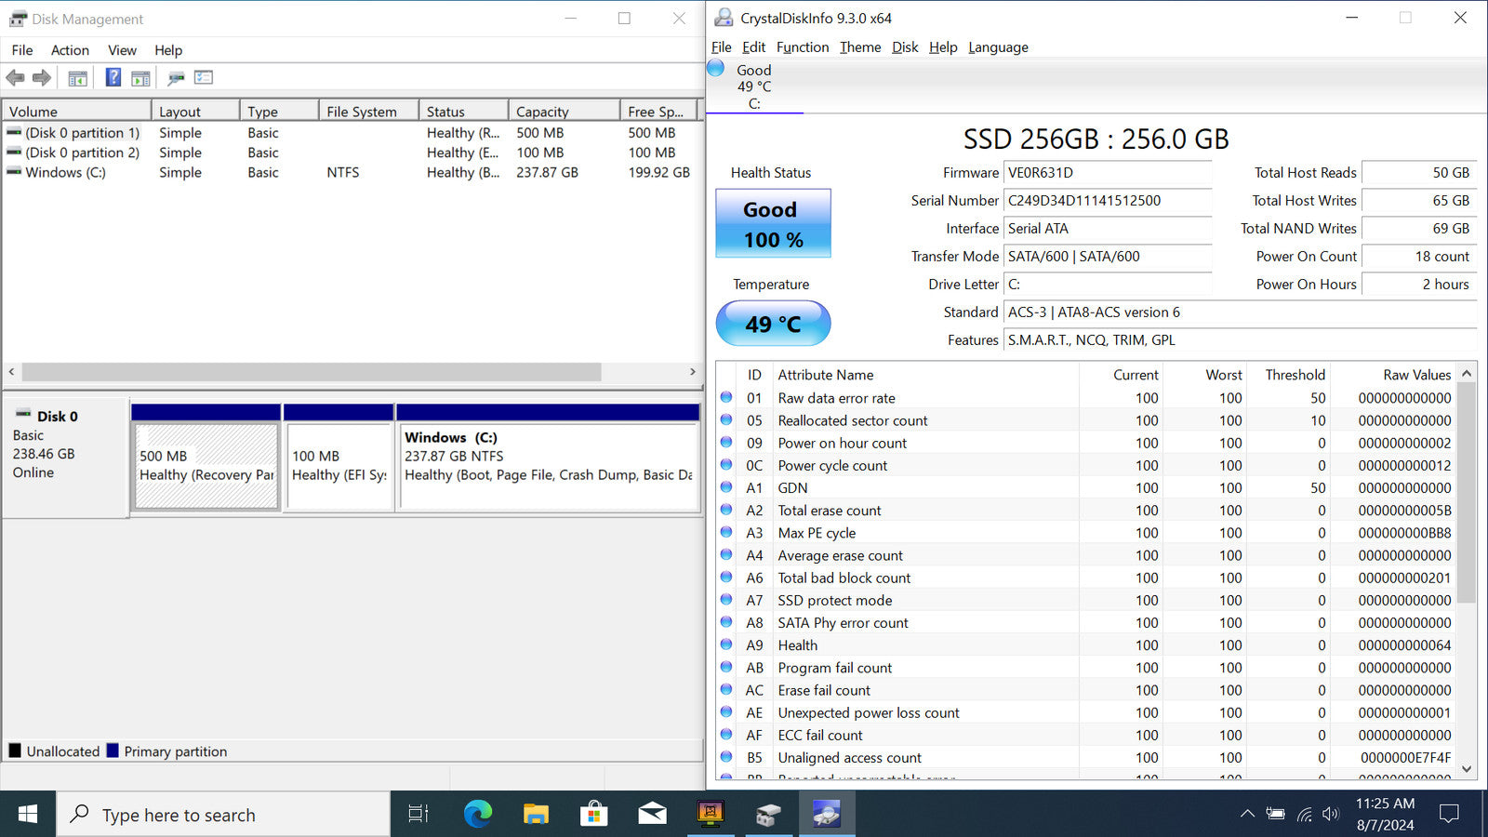Viewport: 1488px width, 837px height.
Task: Click the Firmware value field VE0R631D
Action: point(1107,173)
